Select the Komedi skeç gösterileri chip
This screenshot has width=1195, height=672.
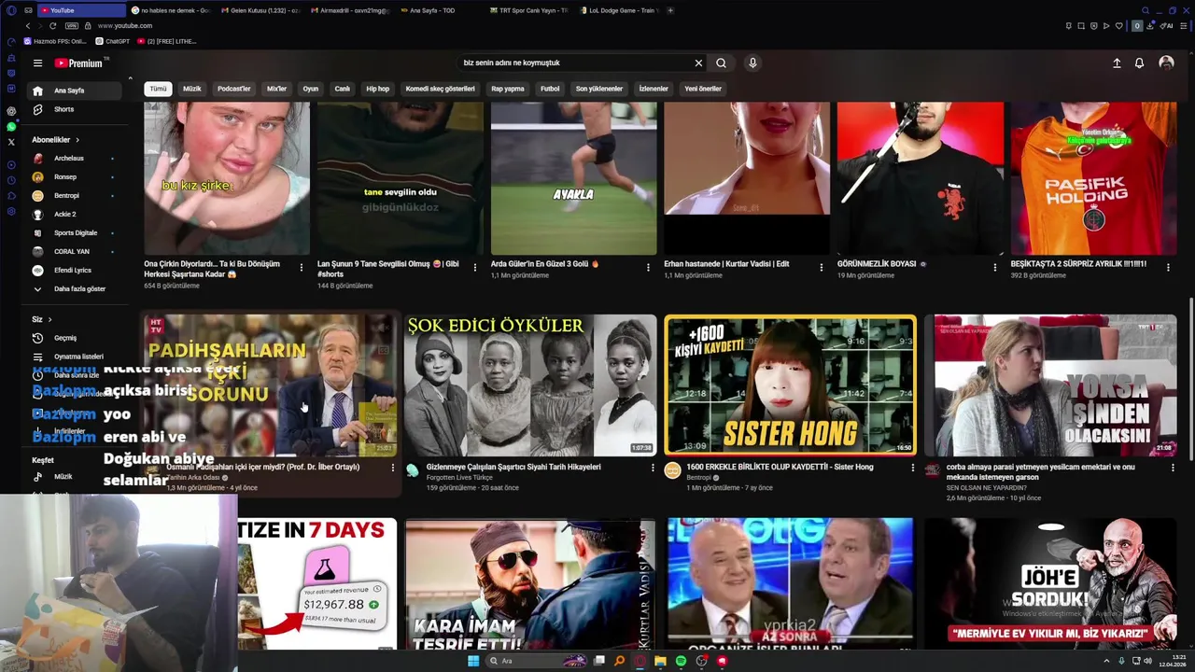pos(441,89)
